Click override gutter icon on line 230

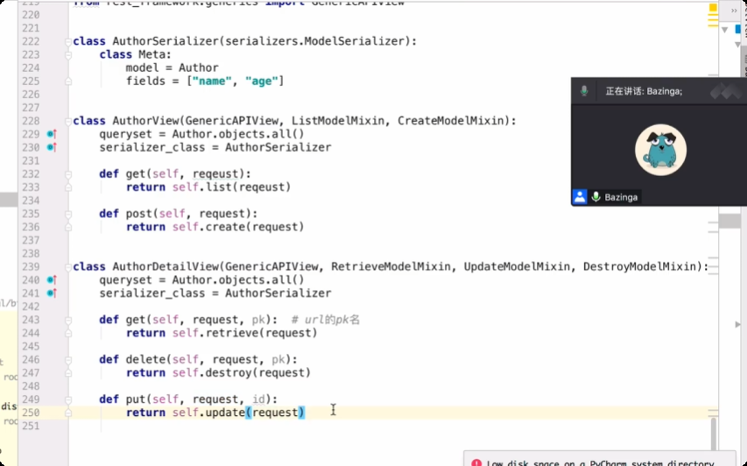click(x=52, y=148)
